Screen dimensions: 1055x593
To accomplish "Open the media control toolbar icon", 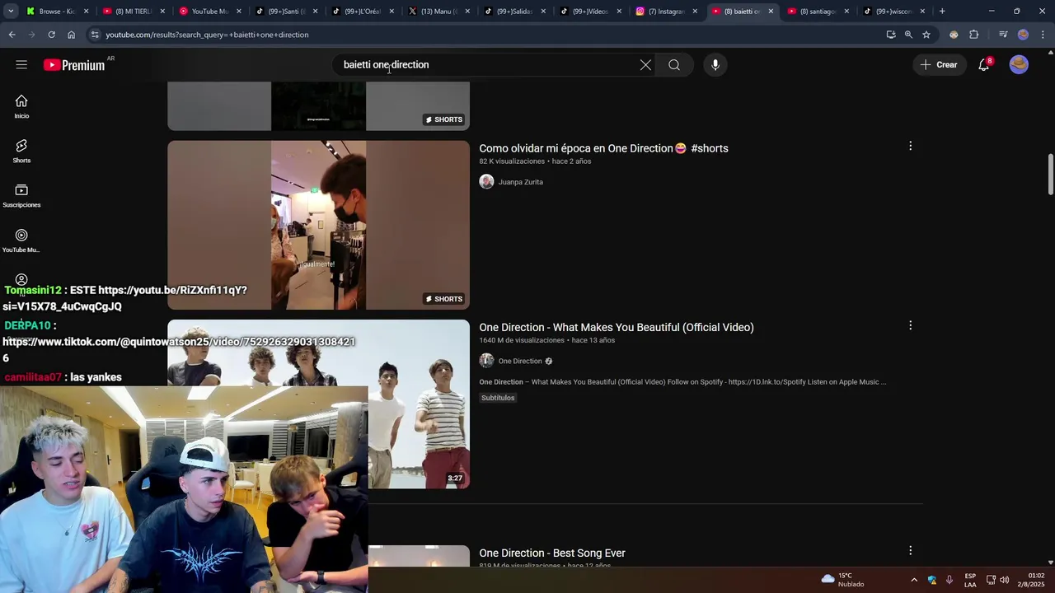I will tap(1003, 35).
